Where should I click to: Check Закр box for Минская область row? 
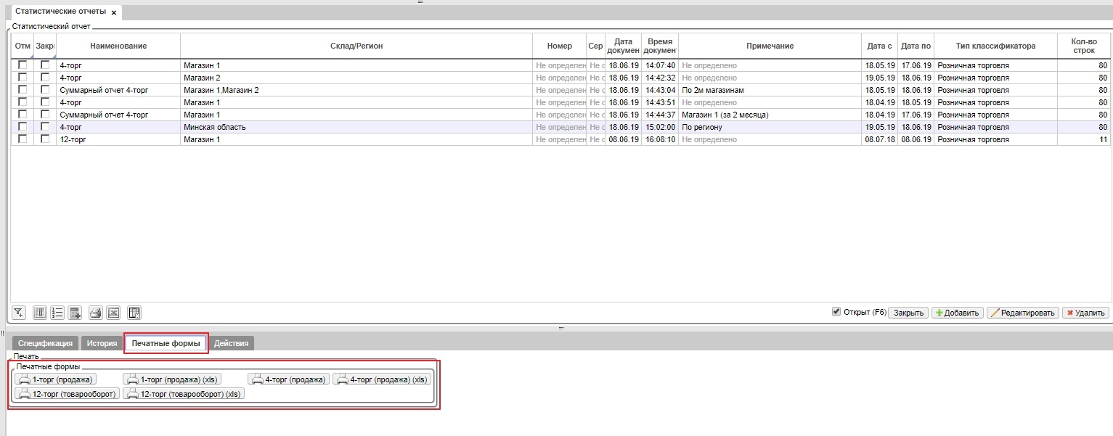[45, 126]
